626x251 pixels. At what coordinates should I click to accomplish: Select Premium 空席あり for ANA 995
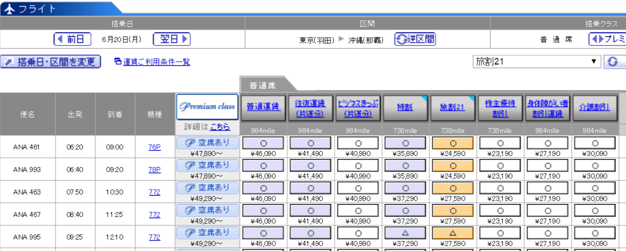[x=207, y=232]
